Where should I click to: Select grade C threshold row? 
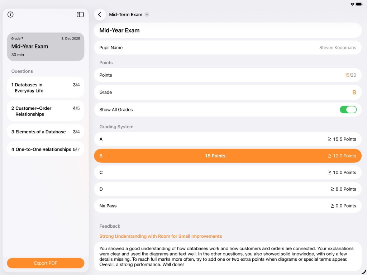coord(228,172)
